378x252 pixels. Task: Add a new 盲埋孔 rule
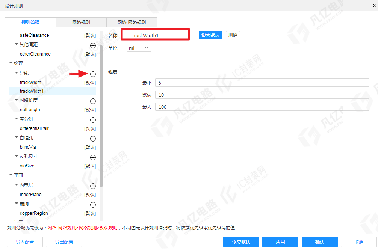[x=93, y=139]
